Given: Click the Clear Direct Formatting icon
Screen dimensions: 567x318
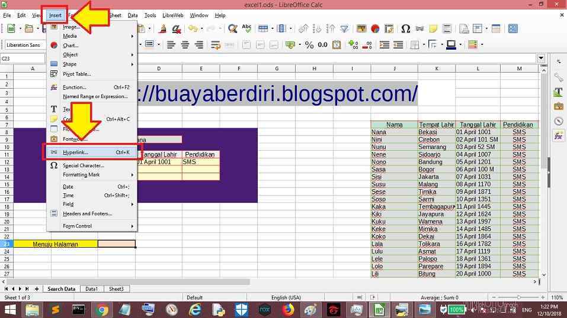Looking at the screenshot, I should click(177, 28).
